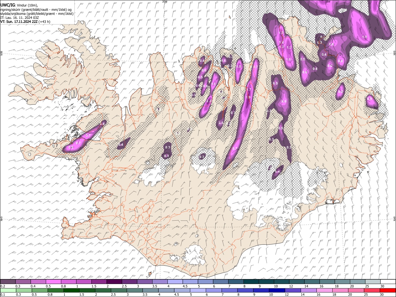This screenshot has height=297, width=396.
Task: Select the lower green legend swatch starting at 0.8
Action: pos(55,290)
